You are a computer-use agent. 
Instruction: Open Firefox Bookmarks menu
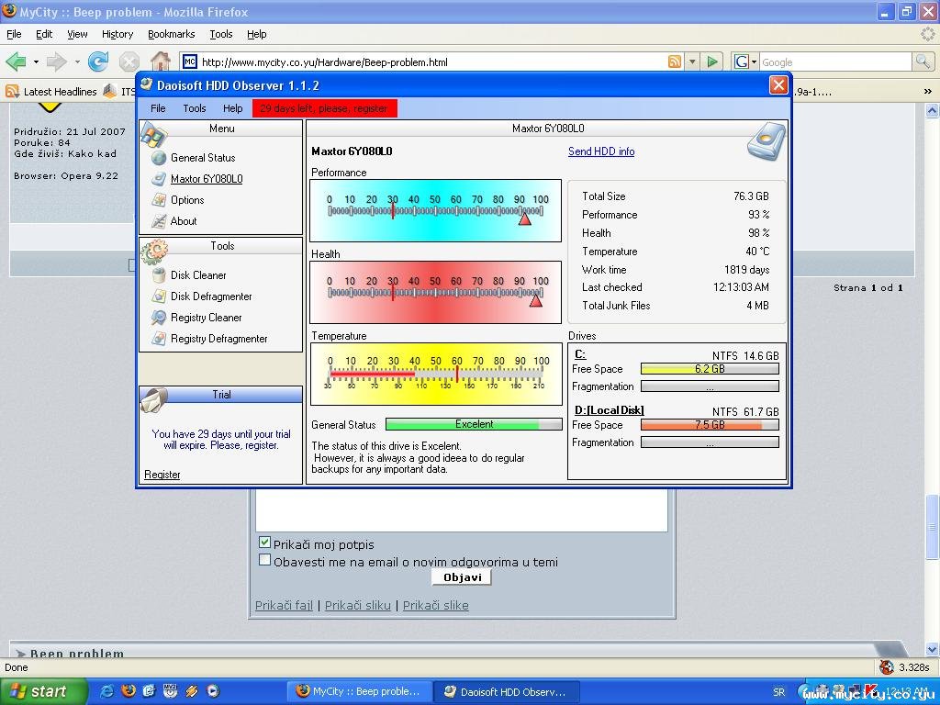171,34
